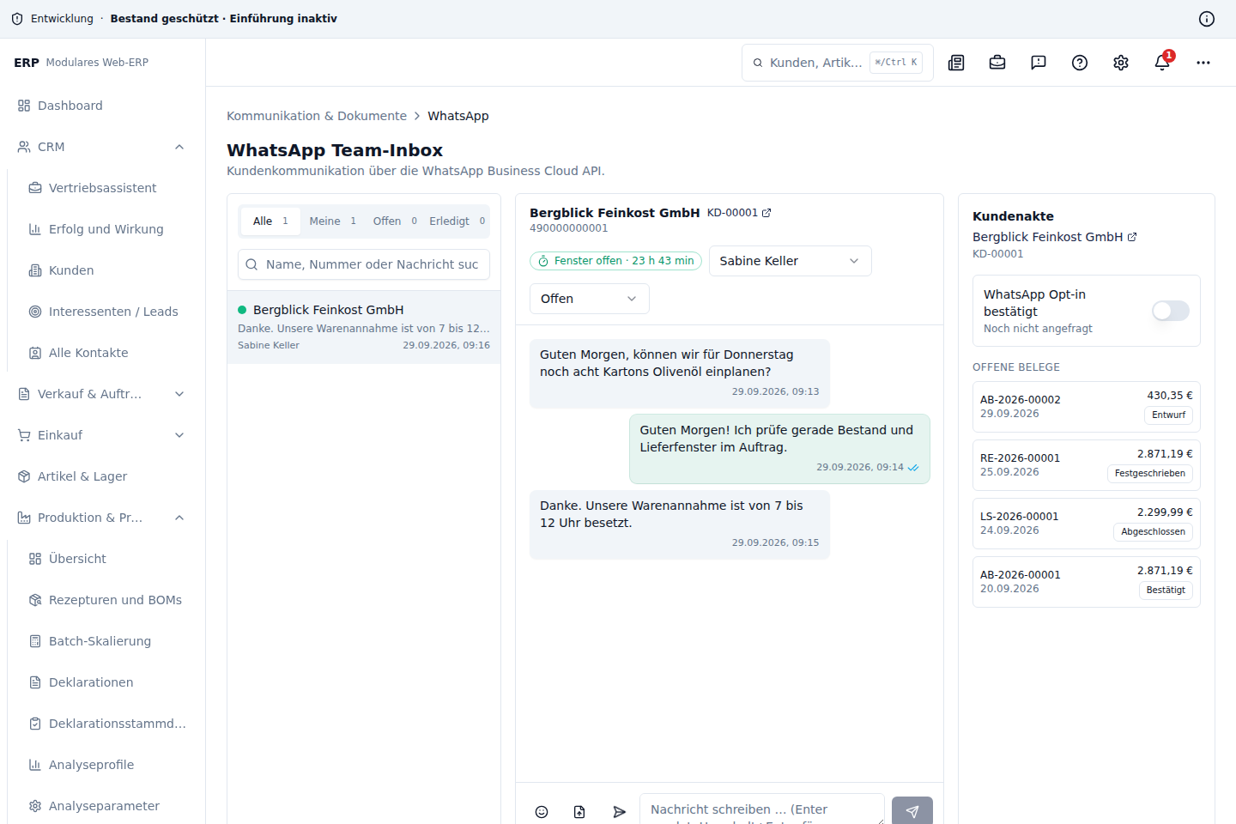Click the Batch-Skalierung calculator icon
Screen dimensions: 1236x824
35,641
